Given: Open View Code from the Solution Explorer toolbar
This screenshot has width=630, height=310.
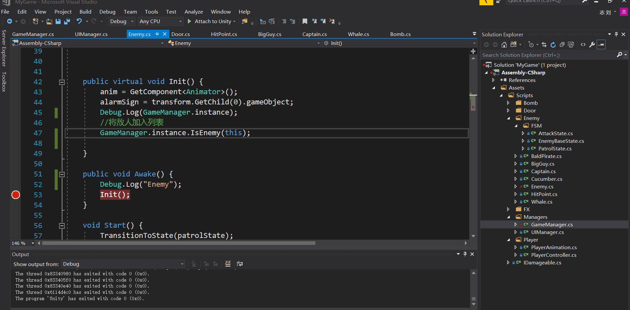Looking at the screenshot, I should [x=583, y=45].
